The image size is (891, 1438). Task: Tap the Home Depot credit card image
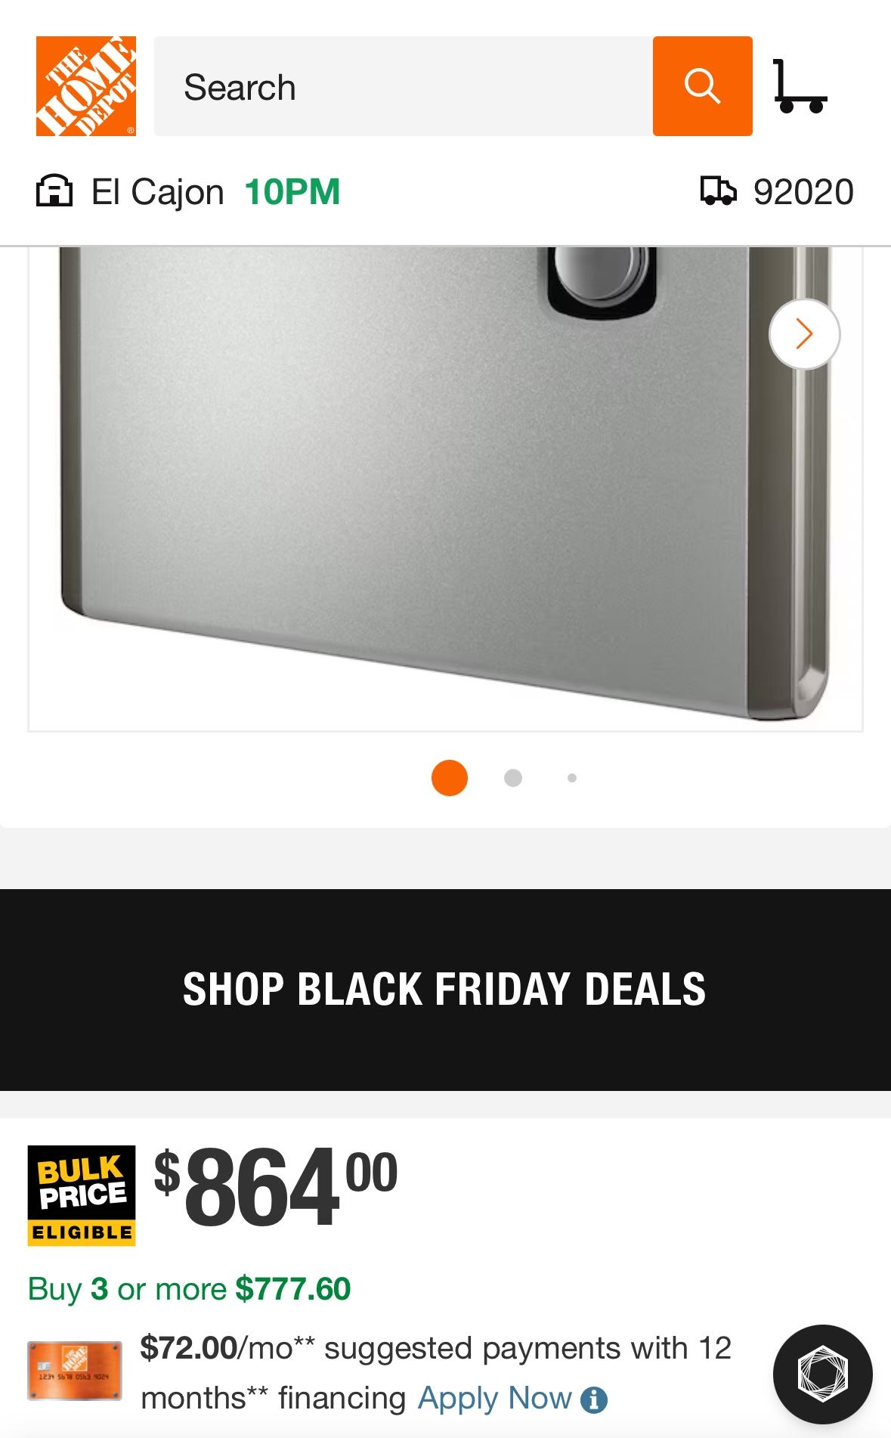75,1371
